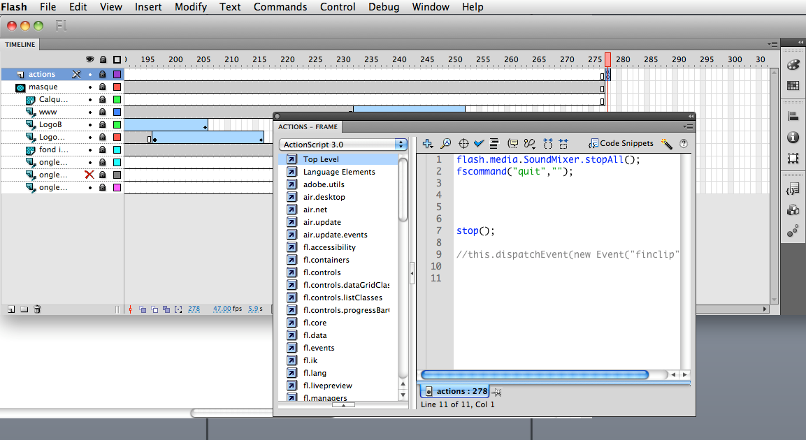This screenshot has width=806, height=440.
Task: Pin the actions : 278 script
Action: 496,392
